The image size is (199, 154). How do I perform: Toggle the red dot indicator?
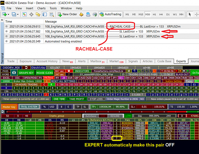point(176,71)
